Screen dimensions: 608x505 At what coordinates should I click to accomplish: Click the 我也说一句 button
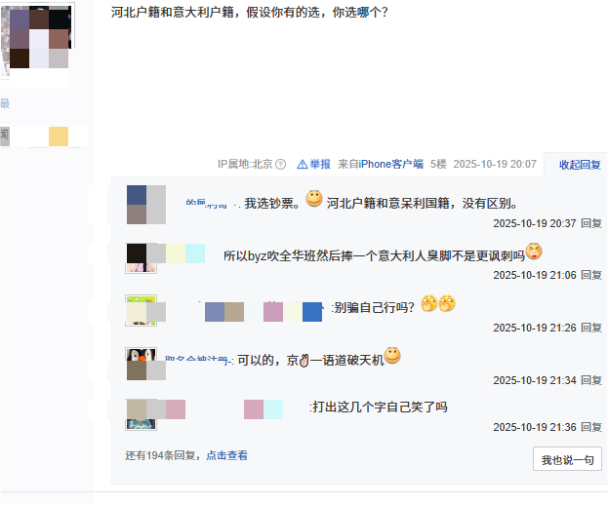pos(567,459)
